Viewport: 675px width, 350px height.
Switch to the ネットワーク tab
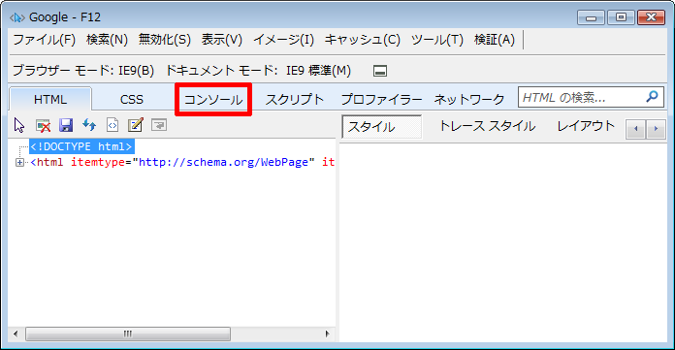(468, 100)
